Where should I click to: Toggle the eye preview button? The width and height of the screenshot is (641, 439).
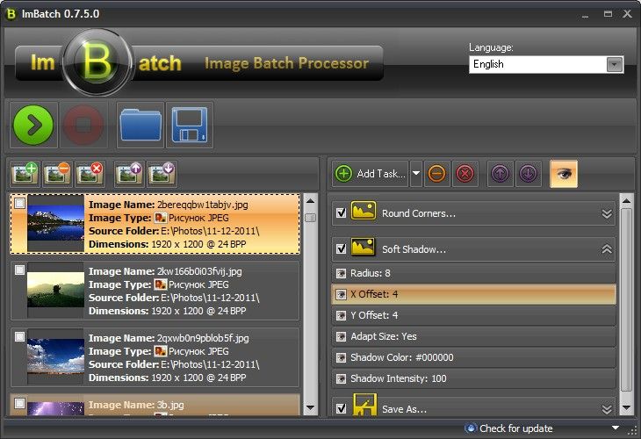(563, 174)
